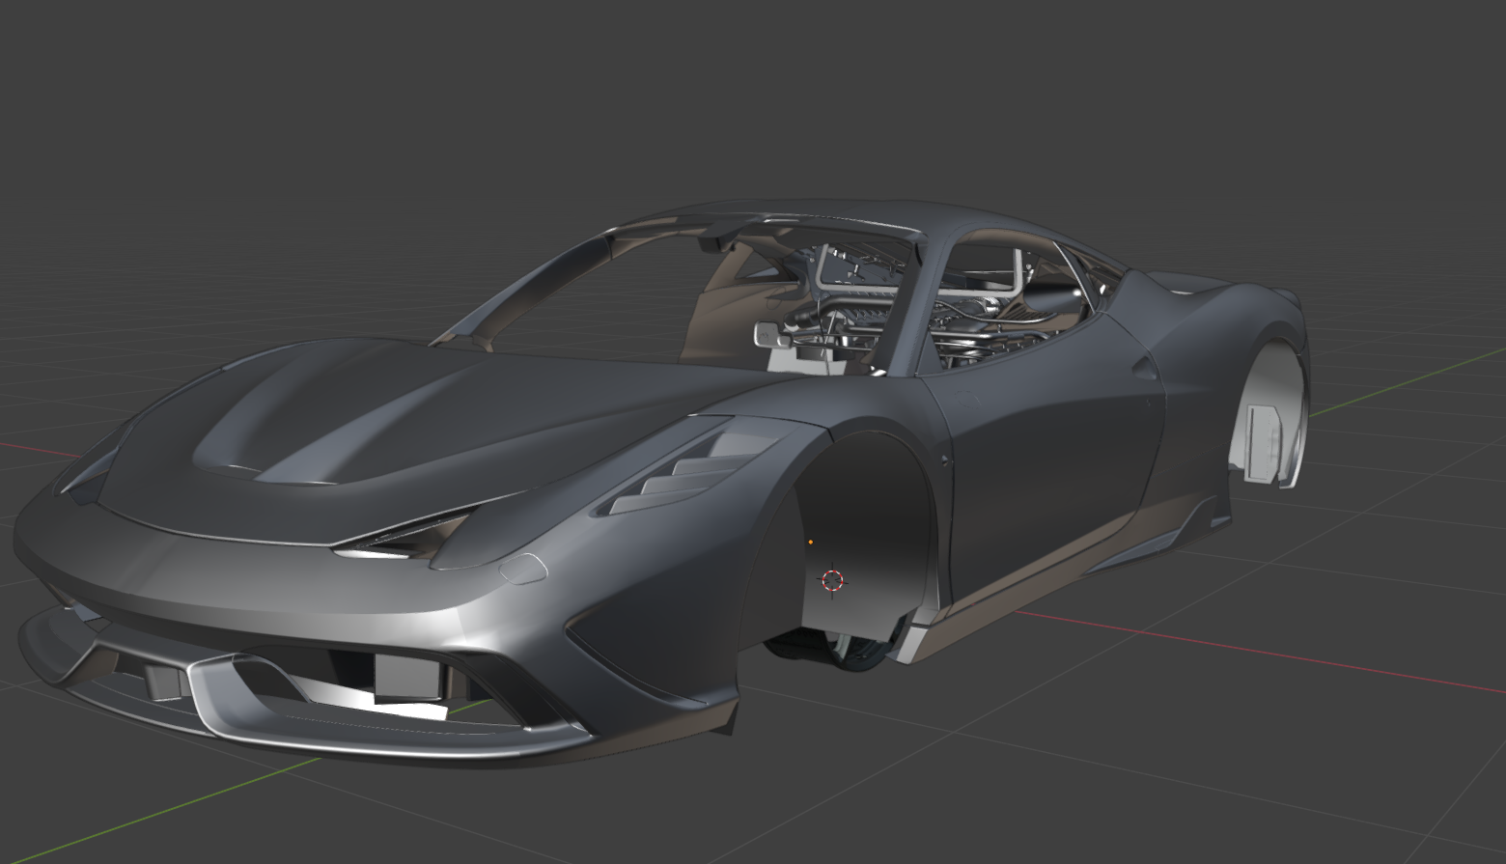Viewport: 1506px width, 864px height.
Task: Select the oval side marker on front bumper
Action: pos(523,570)
